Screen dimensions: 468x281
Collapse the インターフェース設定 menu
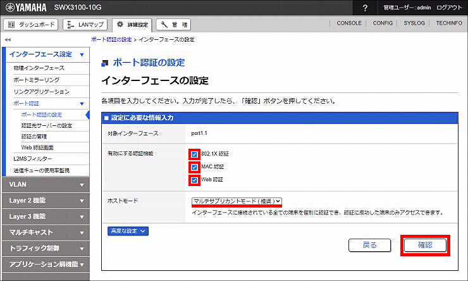46,54
